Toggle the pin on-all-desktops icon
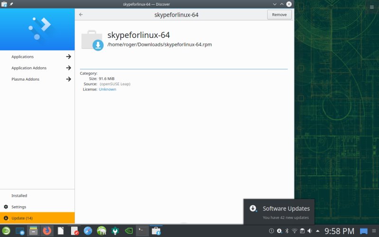 [11, 4]
